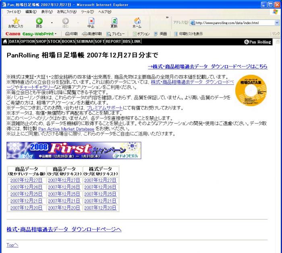
Task: Open the Pan Active Market Database link
Action: pos(66,129)
